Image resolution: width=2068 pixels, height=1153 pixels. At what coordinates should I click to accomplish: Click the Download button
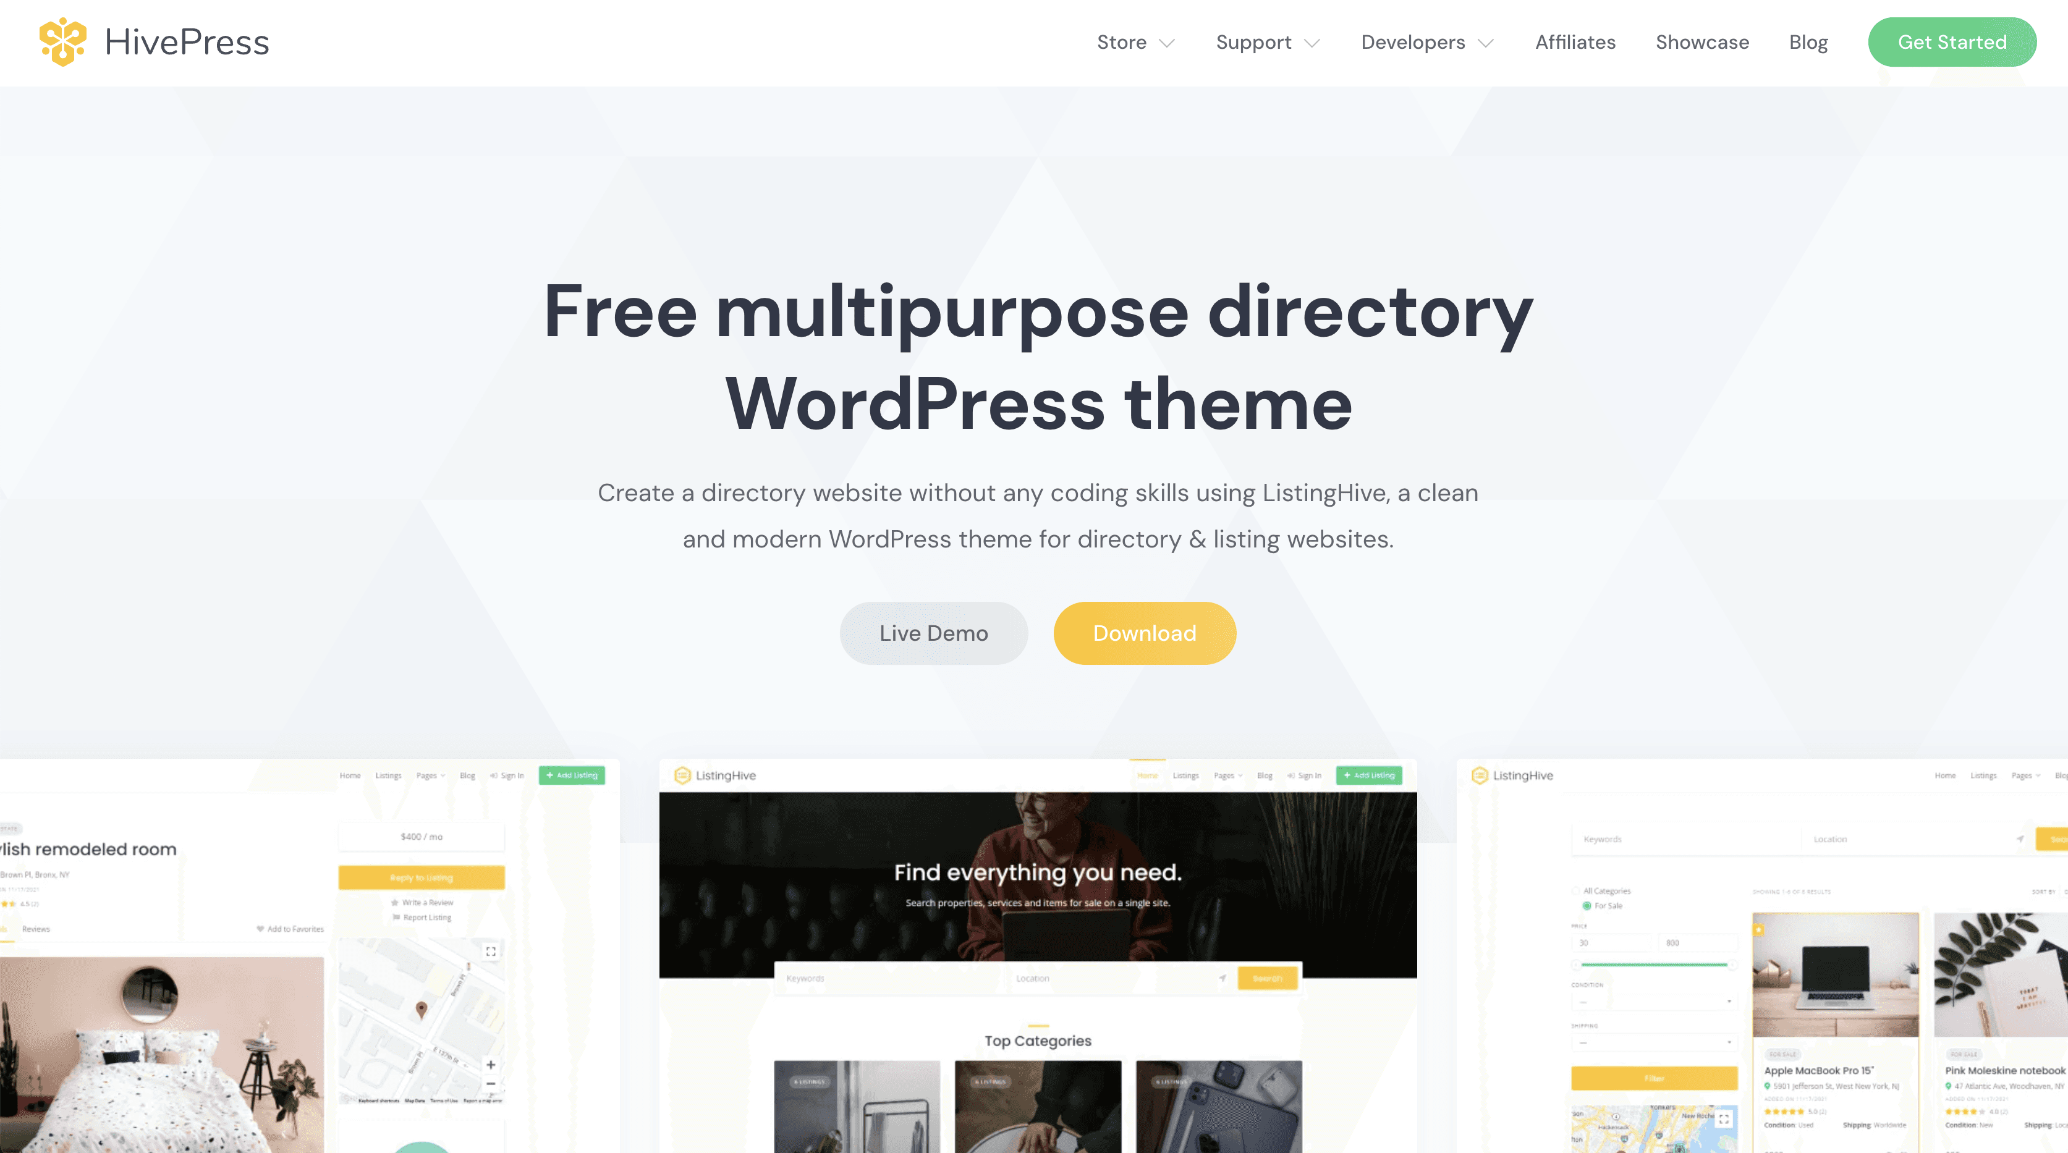coord(1145,632)
